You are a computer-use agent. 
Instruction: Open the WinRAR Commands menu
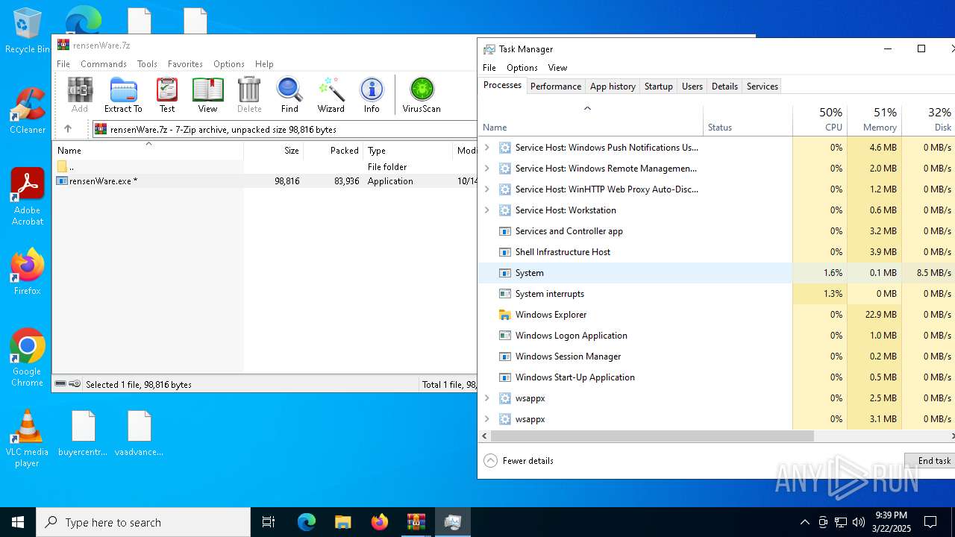pos(104,64)
